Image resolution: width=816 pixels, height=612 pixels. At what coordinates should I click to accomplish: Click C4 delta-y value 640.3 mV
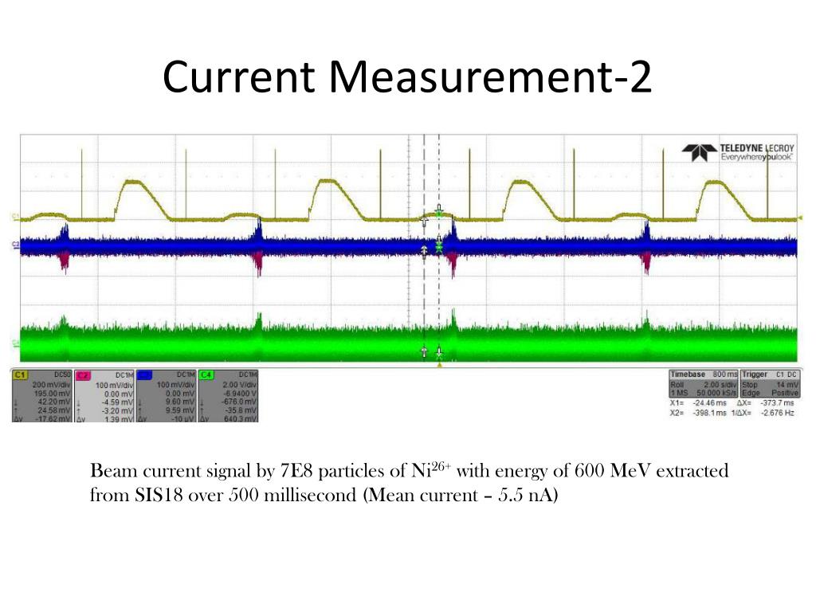tap(240, 418)
